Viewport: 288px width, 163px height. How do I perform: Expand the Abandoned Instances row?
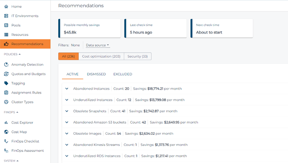click(x=67, y=89)
